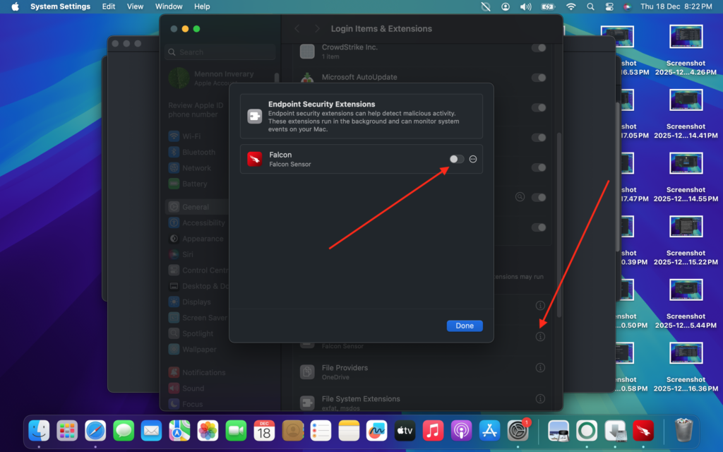723x452 pixels.
Task: Open Mail from the Dock
Action: tap(152, 431)
